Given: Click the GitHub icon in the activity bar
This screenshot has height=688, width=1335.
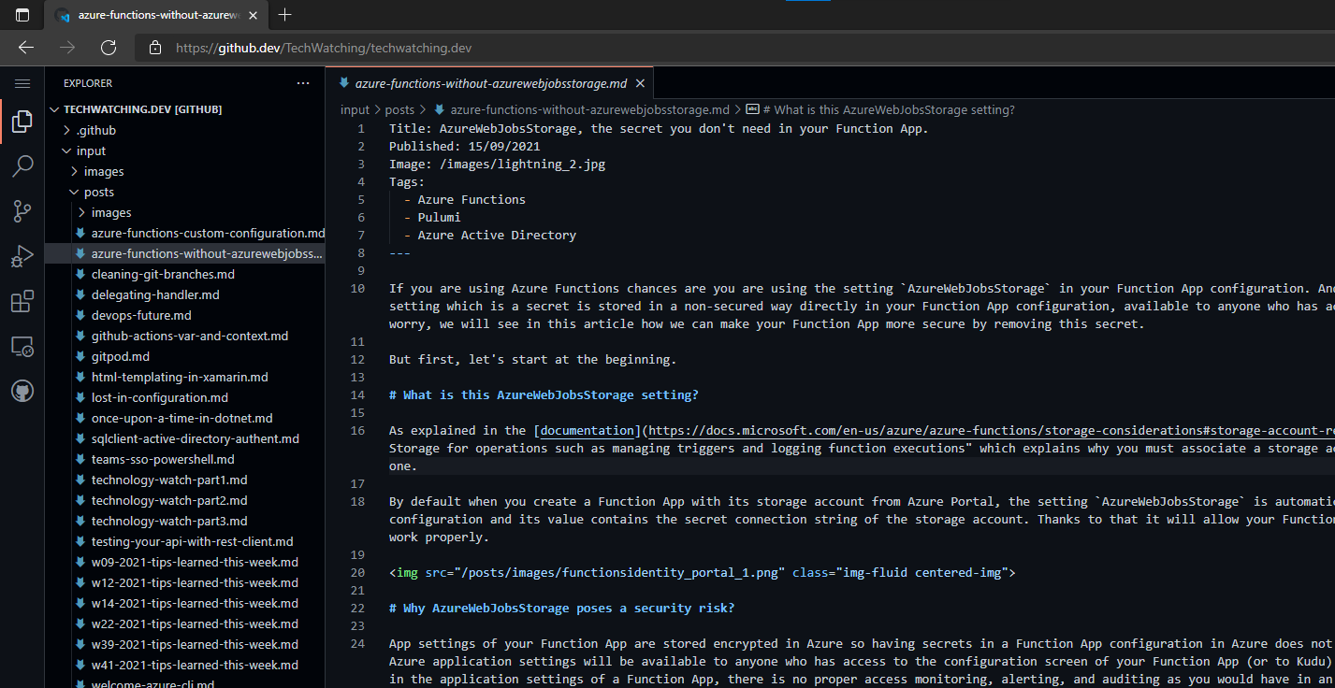Looking at the screenshot, I should coord(22,391).
